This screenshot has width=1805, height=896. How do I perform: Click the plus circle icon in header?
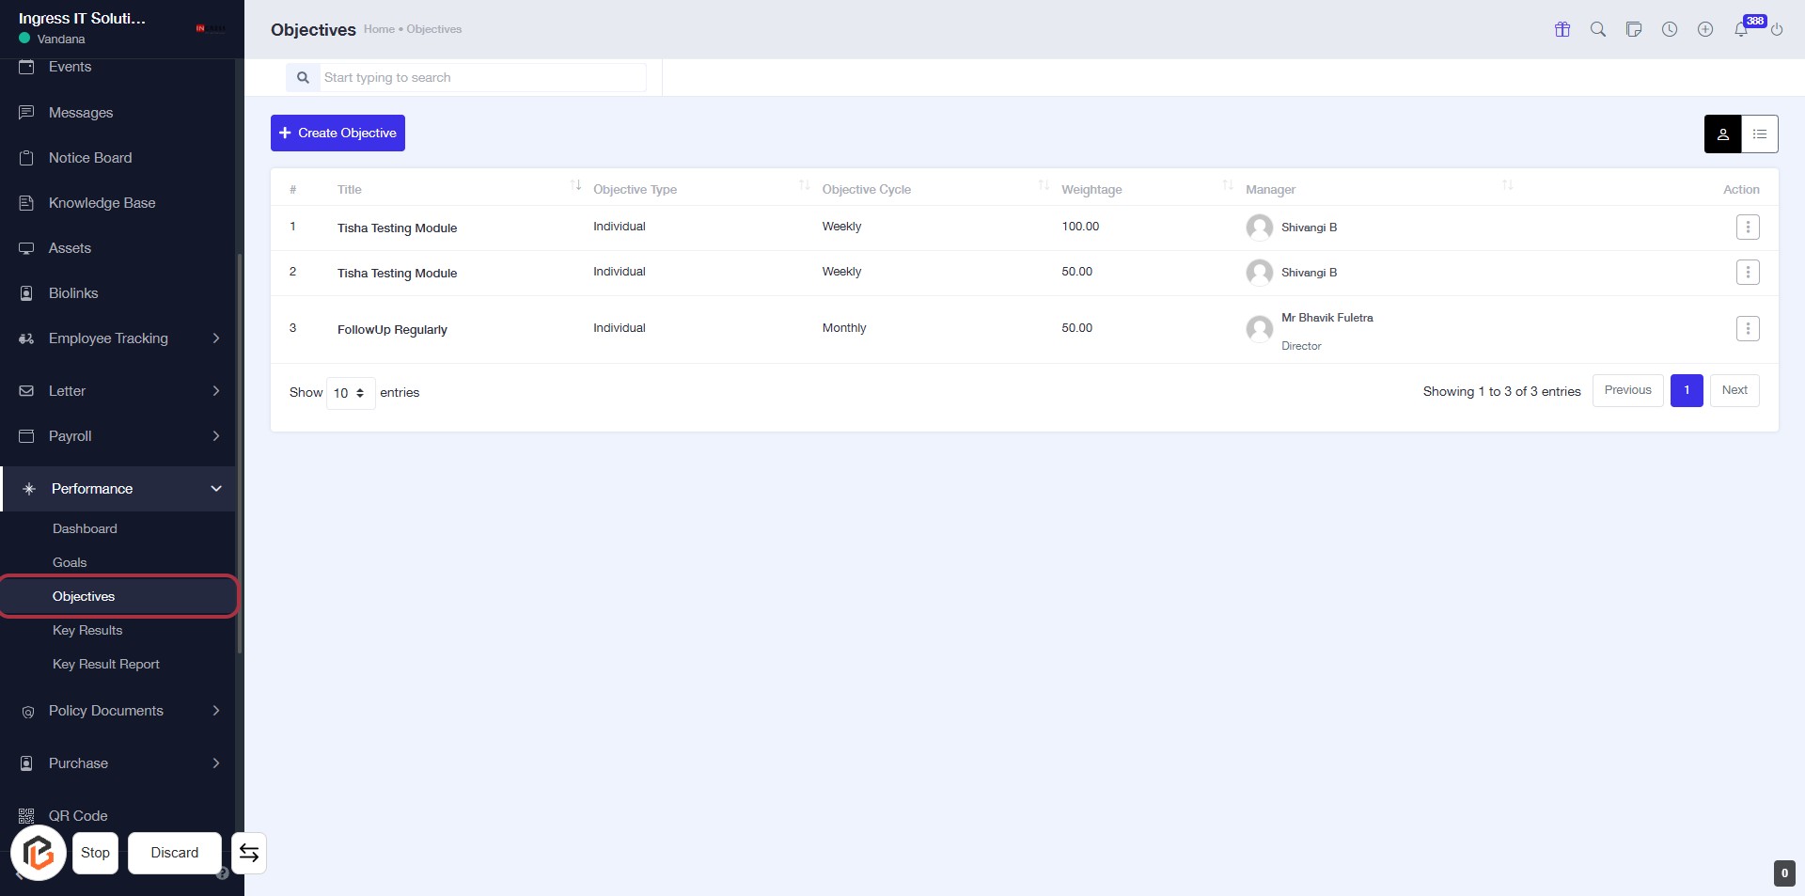(x=1705, y=29)
